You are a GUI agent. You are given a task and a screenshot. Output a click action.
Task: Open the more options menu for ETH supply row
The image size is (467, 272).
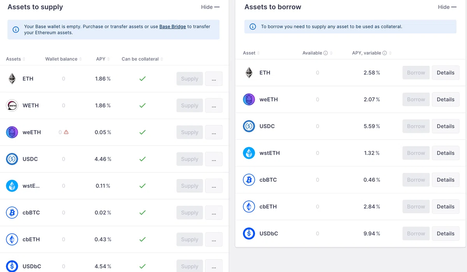(214, 79)
